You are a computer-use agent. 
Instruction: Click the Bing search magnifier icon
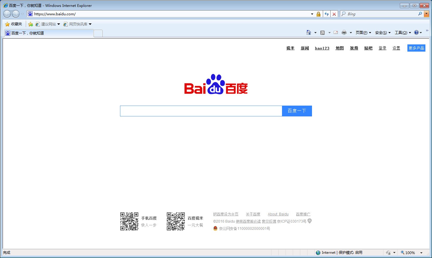420,14
